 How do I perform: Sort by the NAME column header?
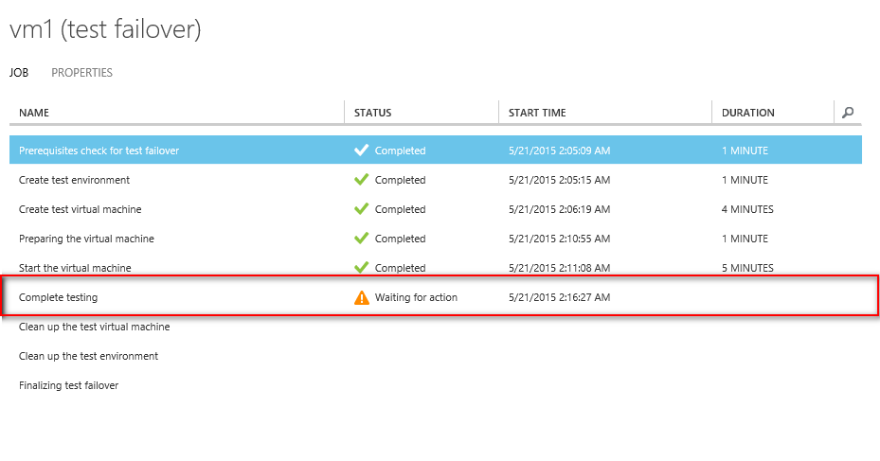pos(34,113)
